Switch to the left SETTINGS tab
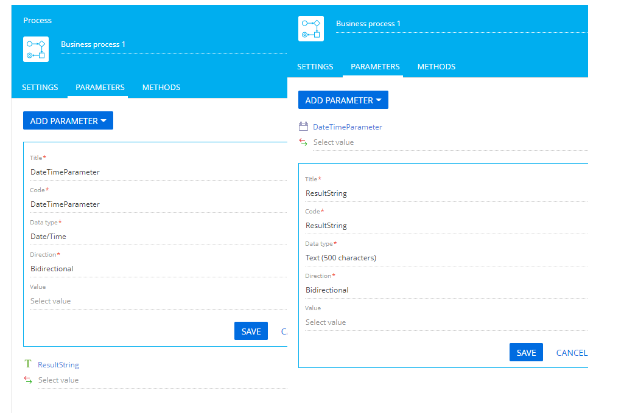The image size is (624, 413). click(x=40, y=87)
